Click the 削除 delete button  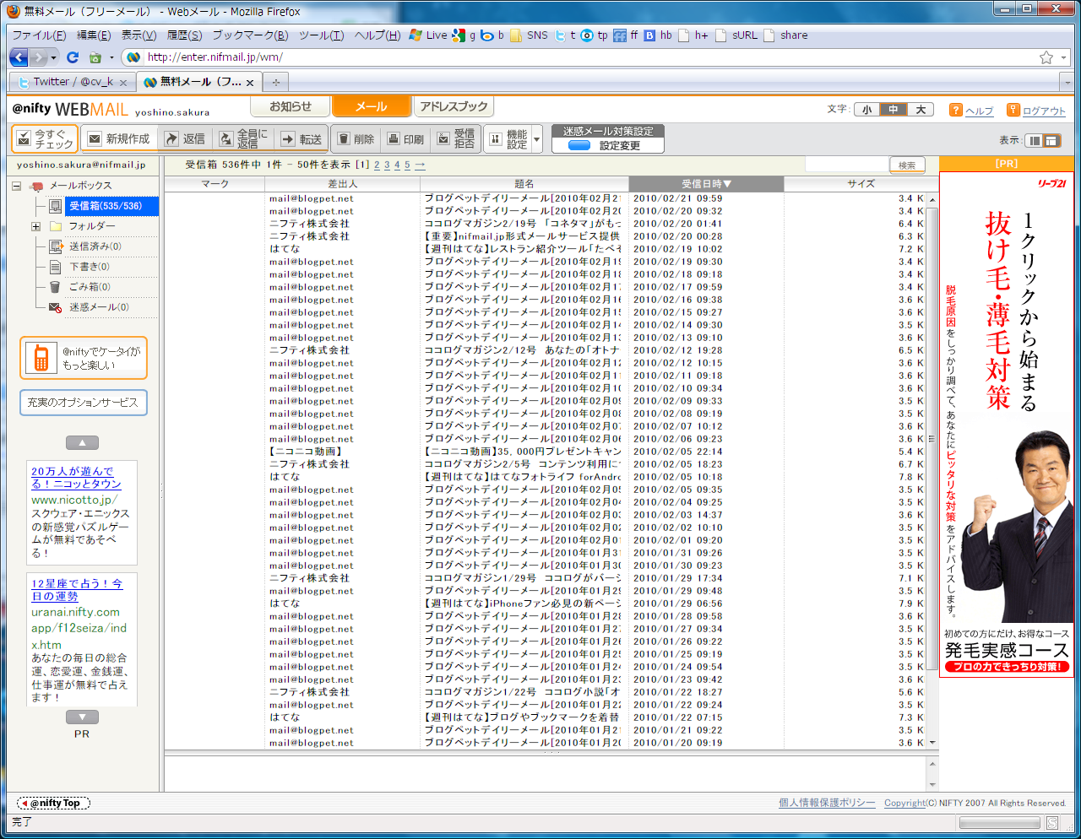356,138
